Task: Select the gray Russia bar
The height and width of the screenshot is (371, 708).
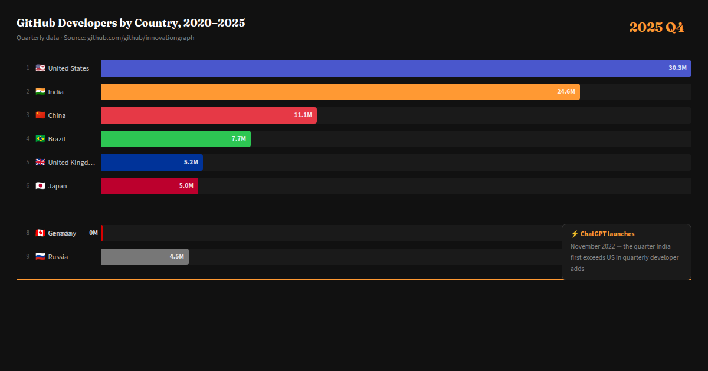Action: click(x=145, y=257)
